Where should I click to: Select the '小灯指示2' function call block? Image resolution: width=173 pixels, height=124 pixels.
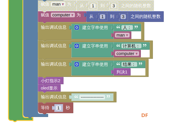51,81
